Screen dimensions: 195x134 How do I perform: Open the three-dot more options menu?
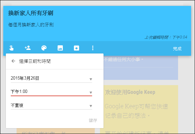(93, 48)
